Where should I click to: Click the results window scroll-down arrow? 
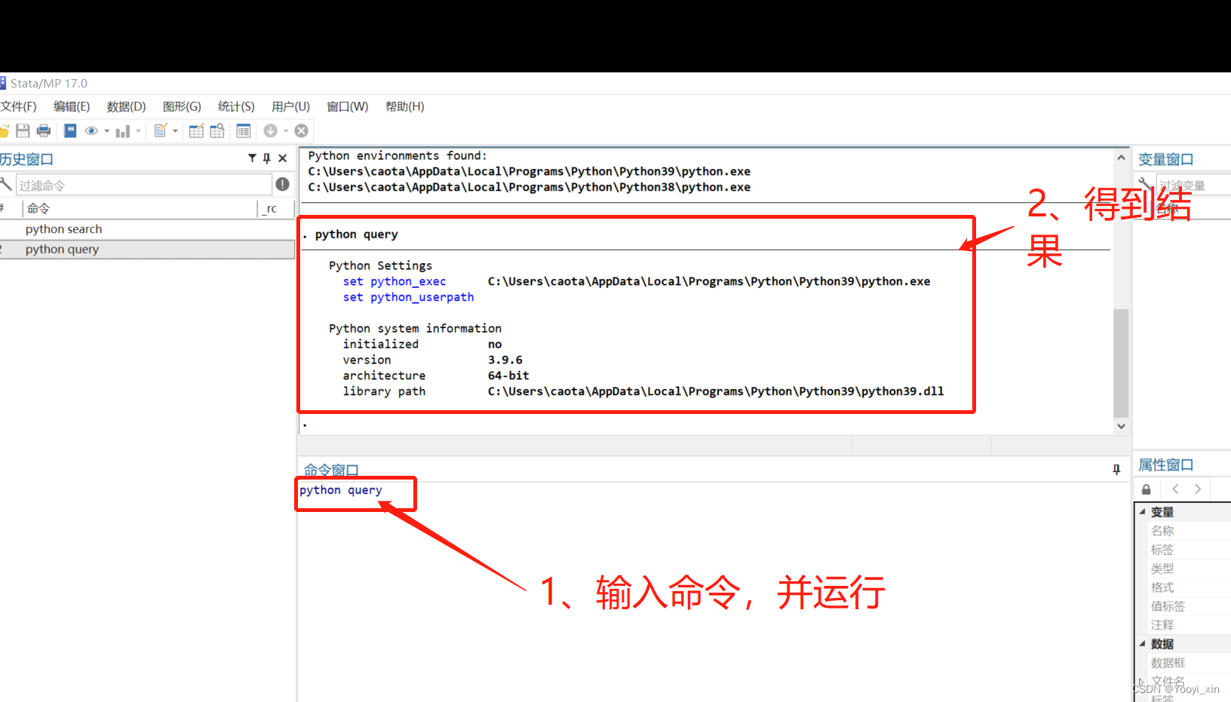[x=1121, y=426]
